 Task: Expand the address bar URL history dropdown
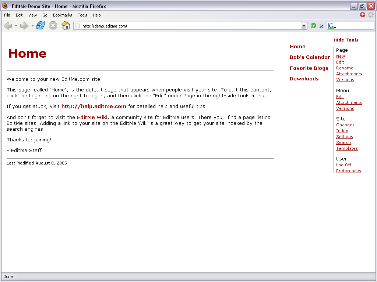[304, 26]
